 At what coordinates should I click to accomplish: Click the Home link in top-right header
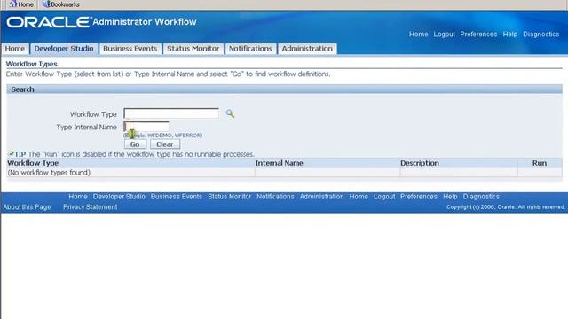point(418,34)
